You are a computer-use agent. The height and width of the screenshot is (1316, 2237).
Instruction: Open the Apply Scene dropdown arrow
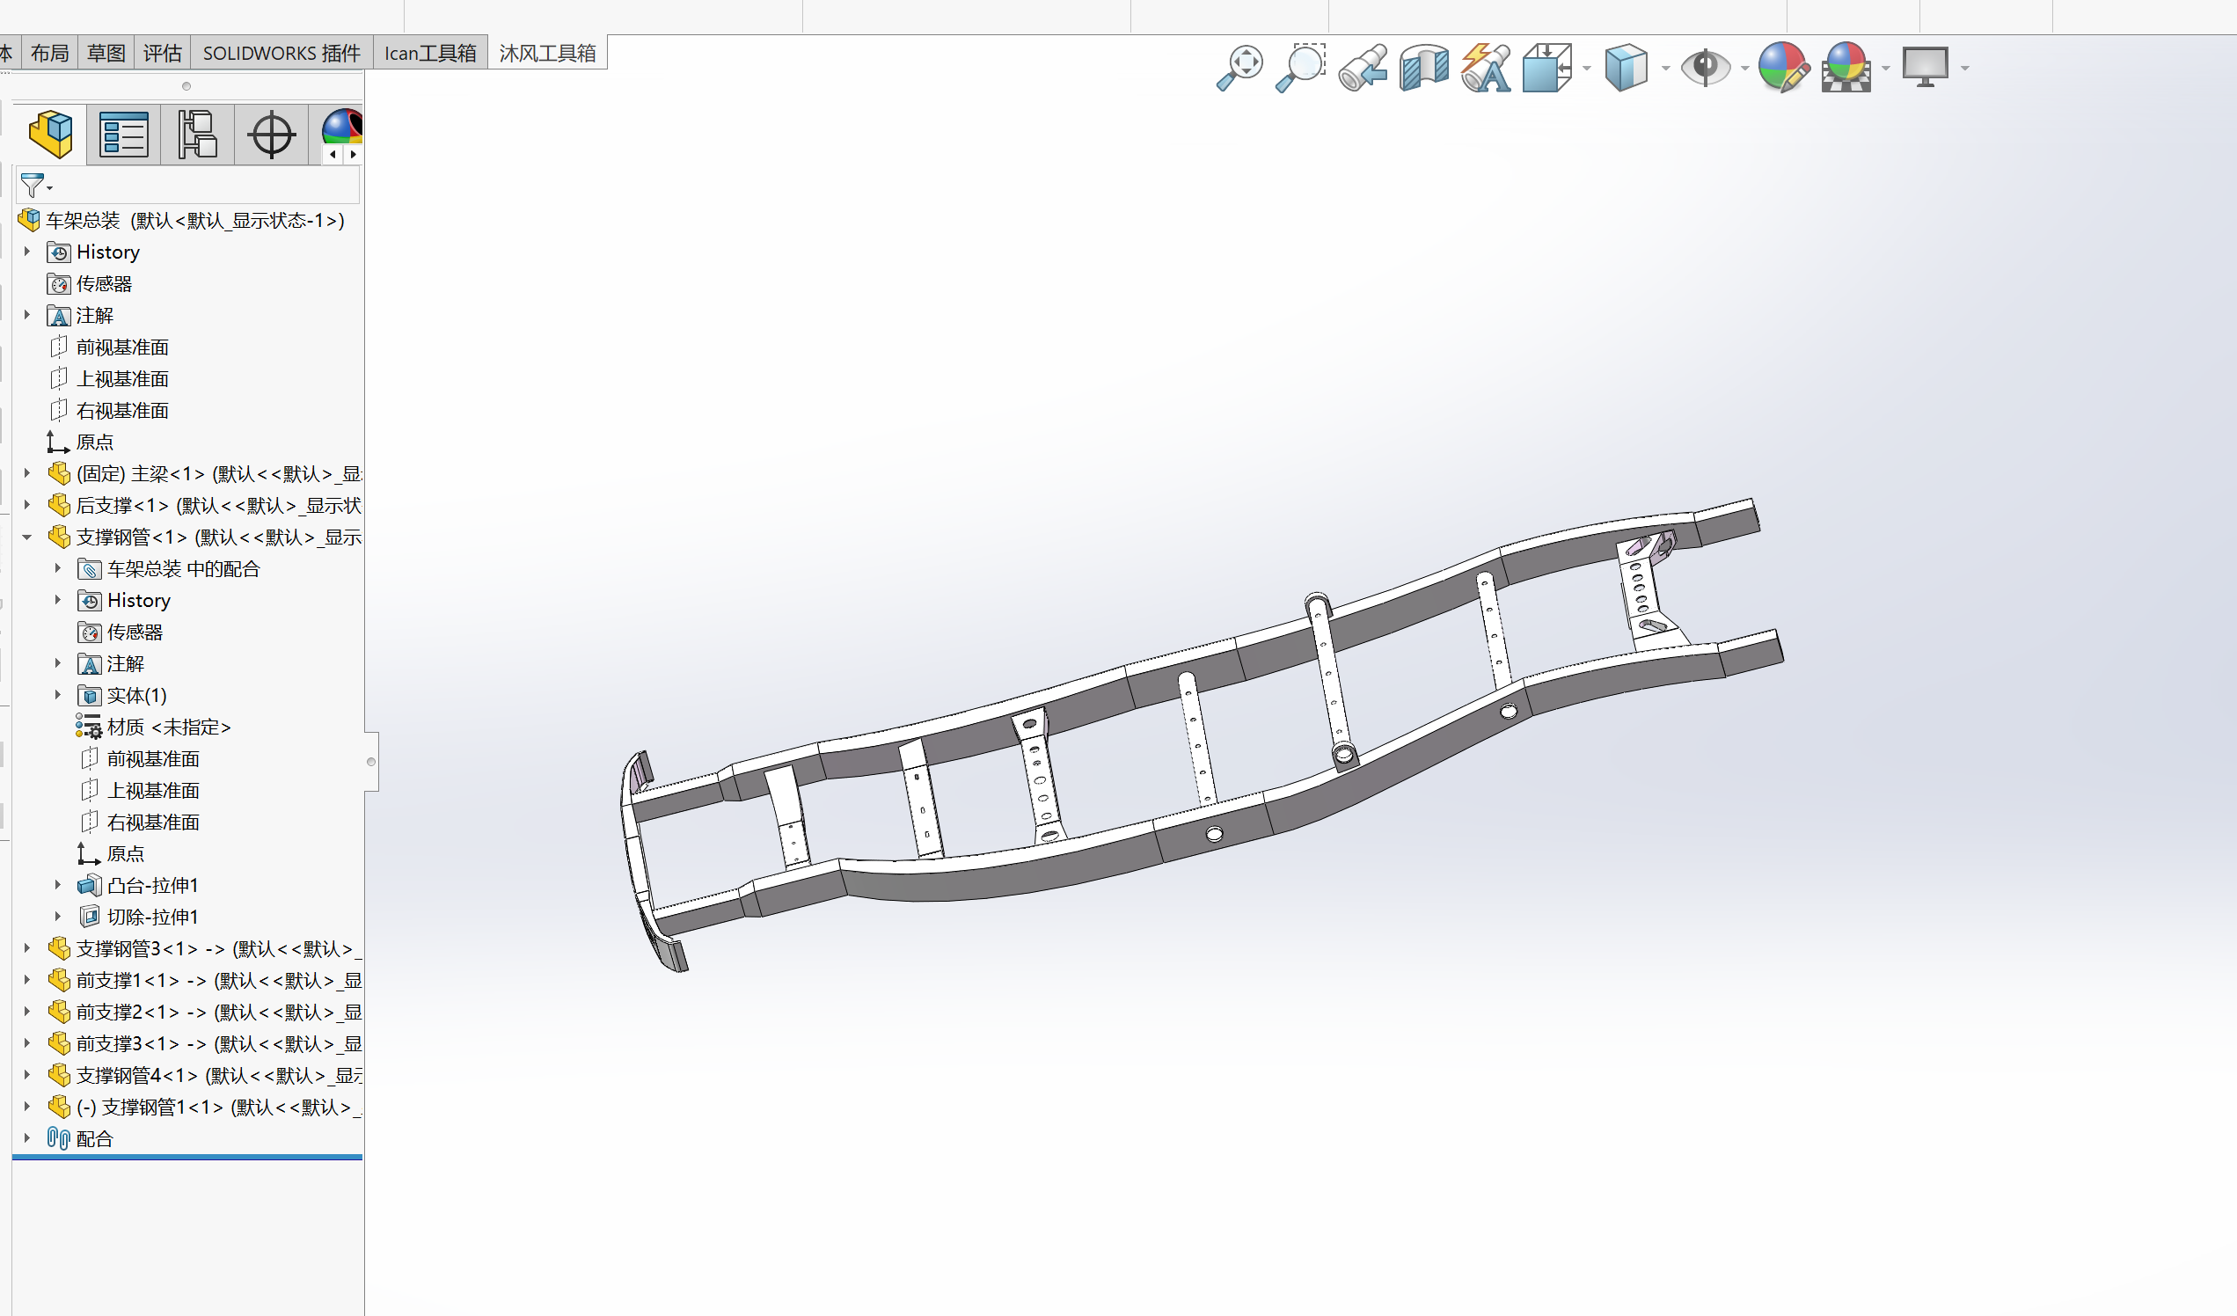(x=1885, y=69)
